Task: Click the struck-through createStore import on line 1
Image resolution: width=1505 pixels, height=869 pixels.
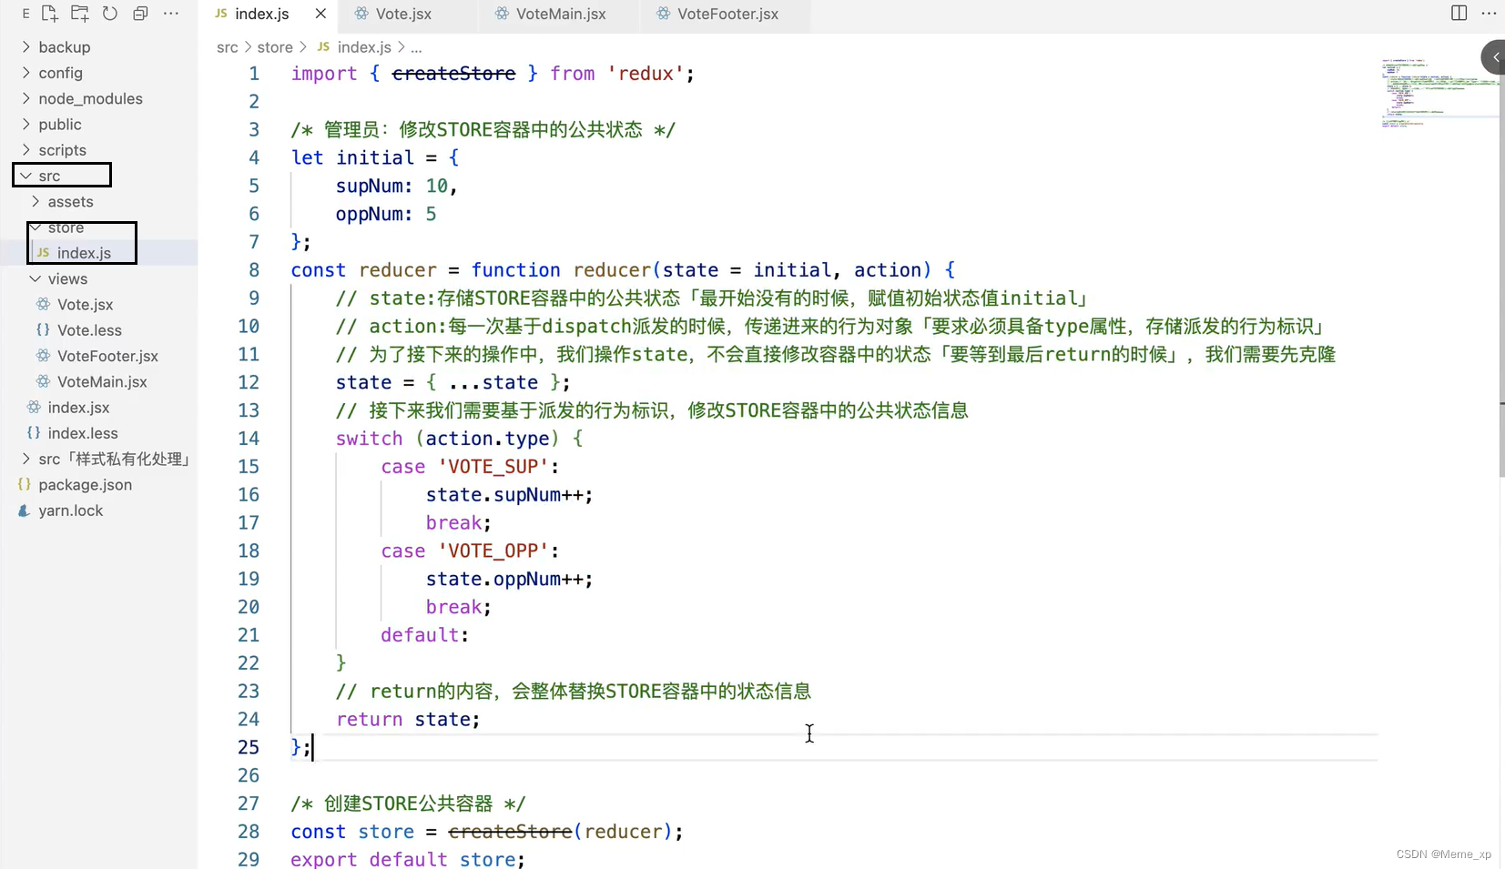Action: coord(453,74)
